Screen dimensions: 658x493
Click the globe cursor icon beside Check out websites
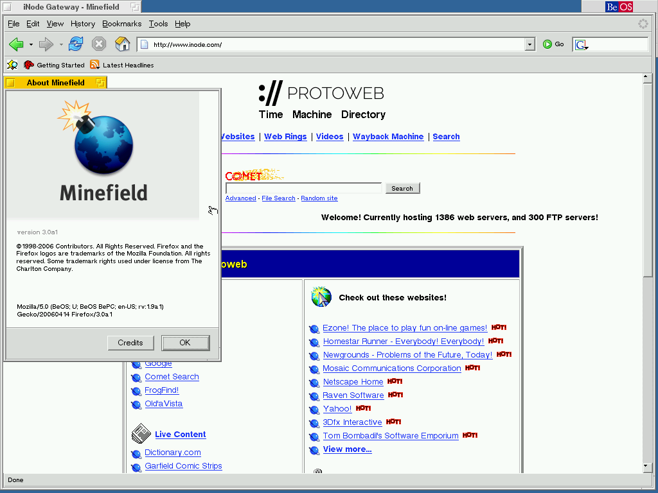pyautogui.click(x=321, y=297)
